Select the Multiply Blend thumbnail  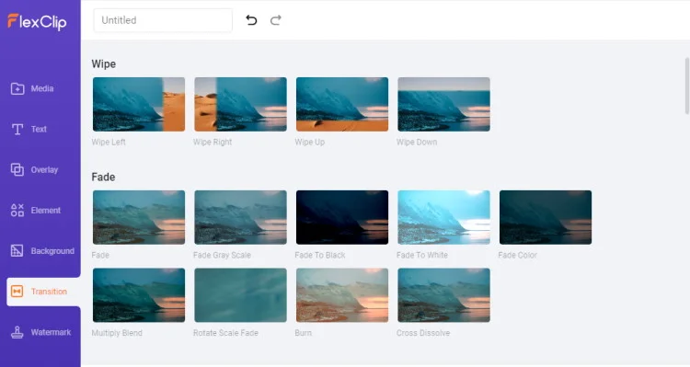pos(139,295)
